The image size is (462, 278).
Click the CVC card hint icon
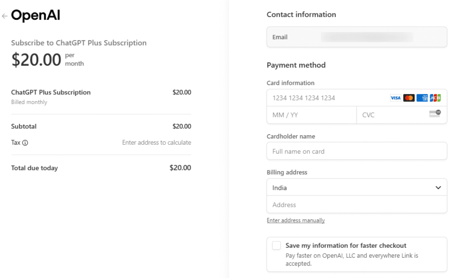click(435, 114)
